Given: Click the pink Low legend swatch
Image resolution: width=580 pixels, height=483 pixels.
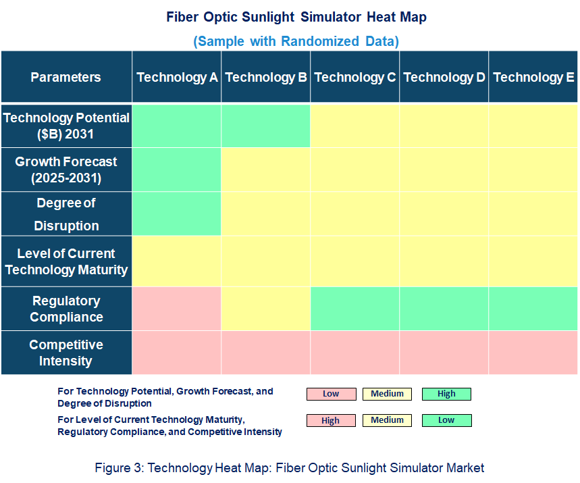Looking at the screenshot, I should [x=331, y=394].
